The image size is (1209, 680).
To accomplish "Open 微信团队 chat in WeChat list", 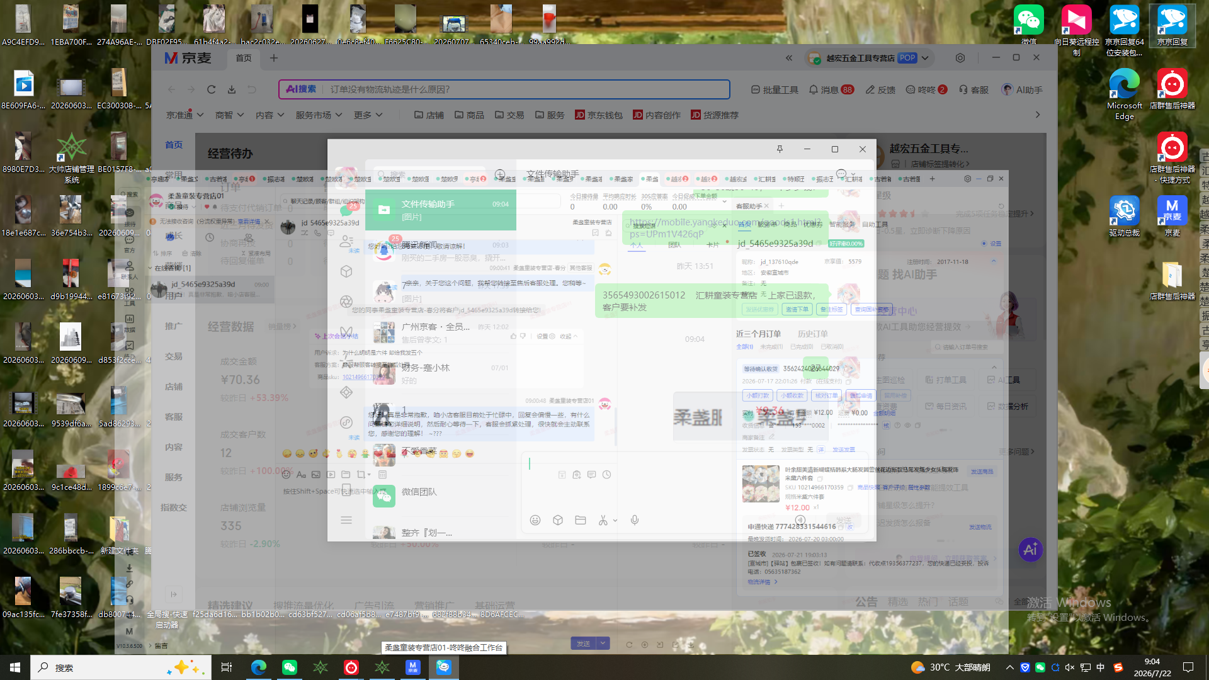I will pos(441,496).
